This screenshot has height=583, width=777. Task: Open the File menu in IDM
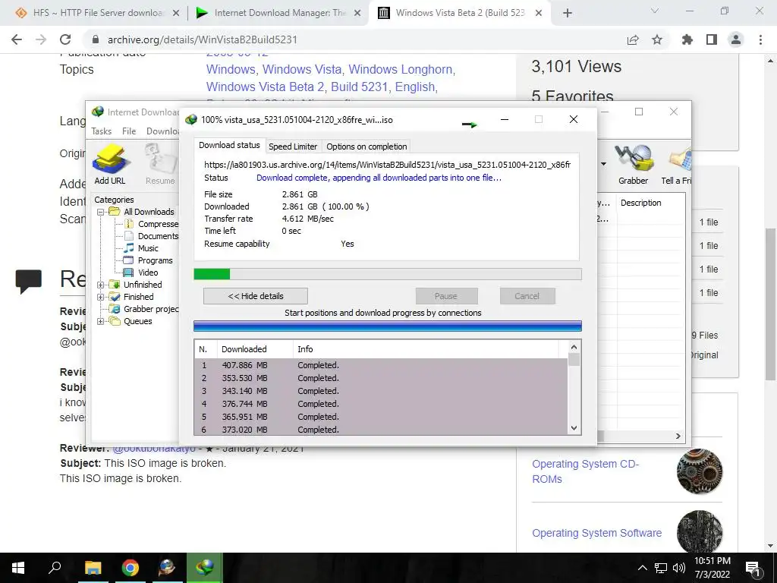click(x=129, y=131)
